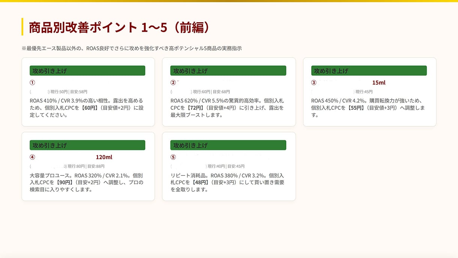Click the bold 【60円】 CPC value
458x258 pixels.
90,108
